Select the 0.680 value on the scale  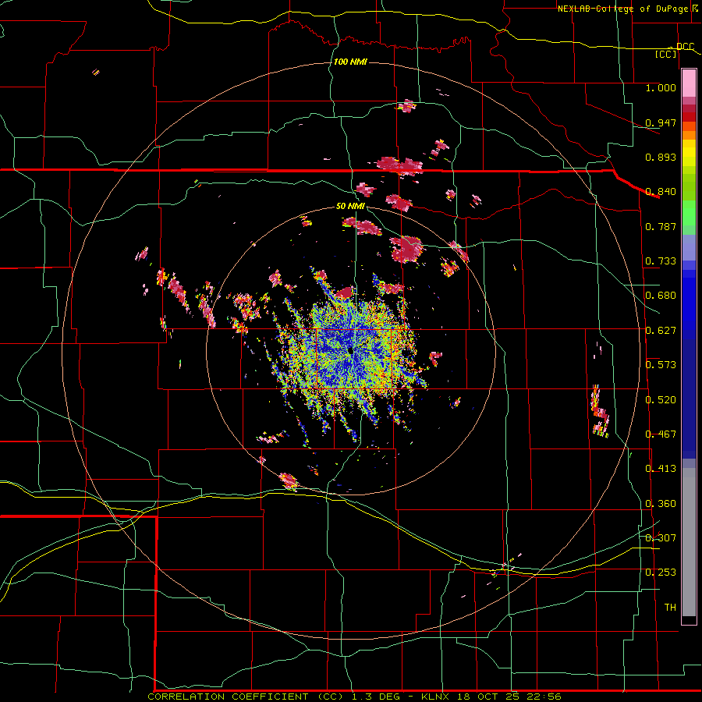[x=661, y=296]
